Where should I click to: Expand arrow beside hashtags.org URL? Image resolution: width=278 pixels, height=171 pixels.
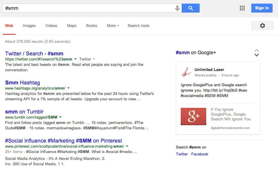69,88
